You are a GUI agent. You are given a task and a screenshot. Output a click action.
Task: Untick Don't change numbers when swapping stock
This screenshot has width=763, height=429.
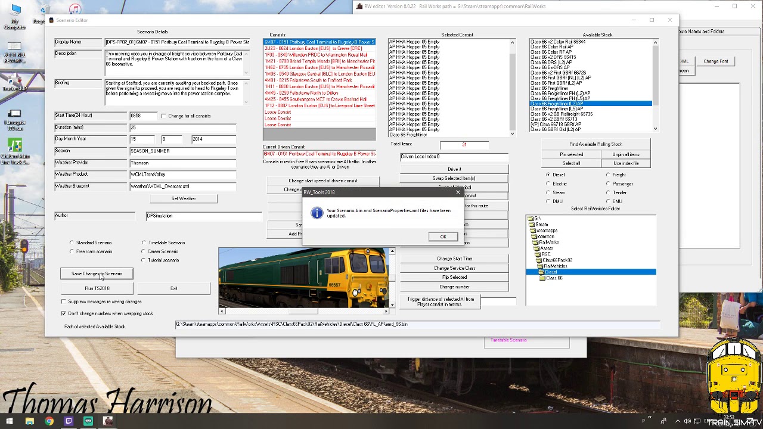tap(64, 313)
